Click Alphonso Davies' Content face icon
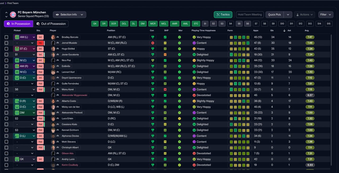Viewport: 339px width, 173px height. coord(194,136)
